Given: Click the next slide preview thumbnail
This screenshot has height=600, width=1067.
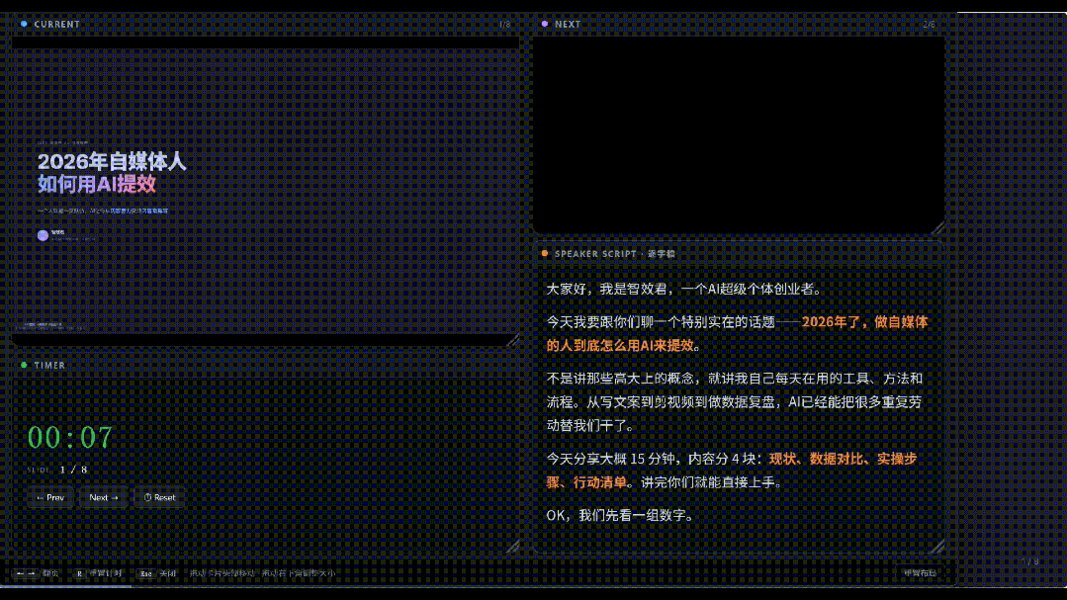Looking at the screenshot, I should click(739, 134).
